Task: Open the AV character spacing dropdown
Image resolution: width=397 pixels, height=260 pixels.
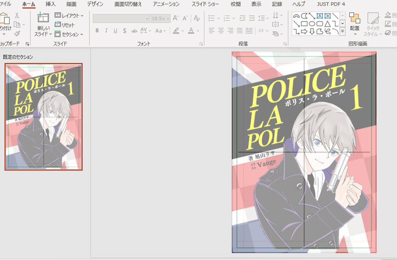Action: (x=146, y=31)
